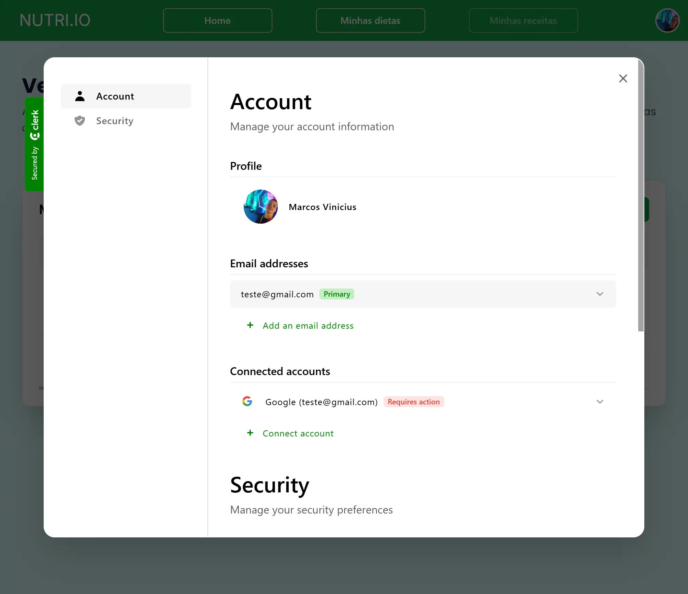Click the modal vertical scrollbar
This screenshot has height=594, width=688.
(x=641, y=196)
